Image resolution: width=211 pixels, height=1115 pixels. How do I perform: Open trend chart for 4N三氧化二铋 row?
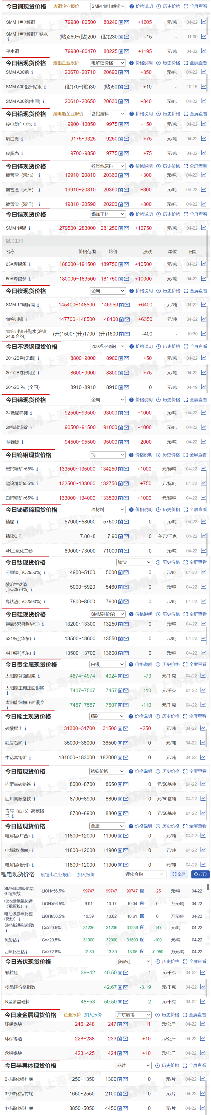pyautogui.click(x=203, y=551)
